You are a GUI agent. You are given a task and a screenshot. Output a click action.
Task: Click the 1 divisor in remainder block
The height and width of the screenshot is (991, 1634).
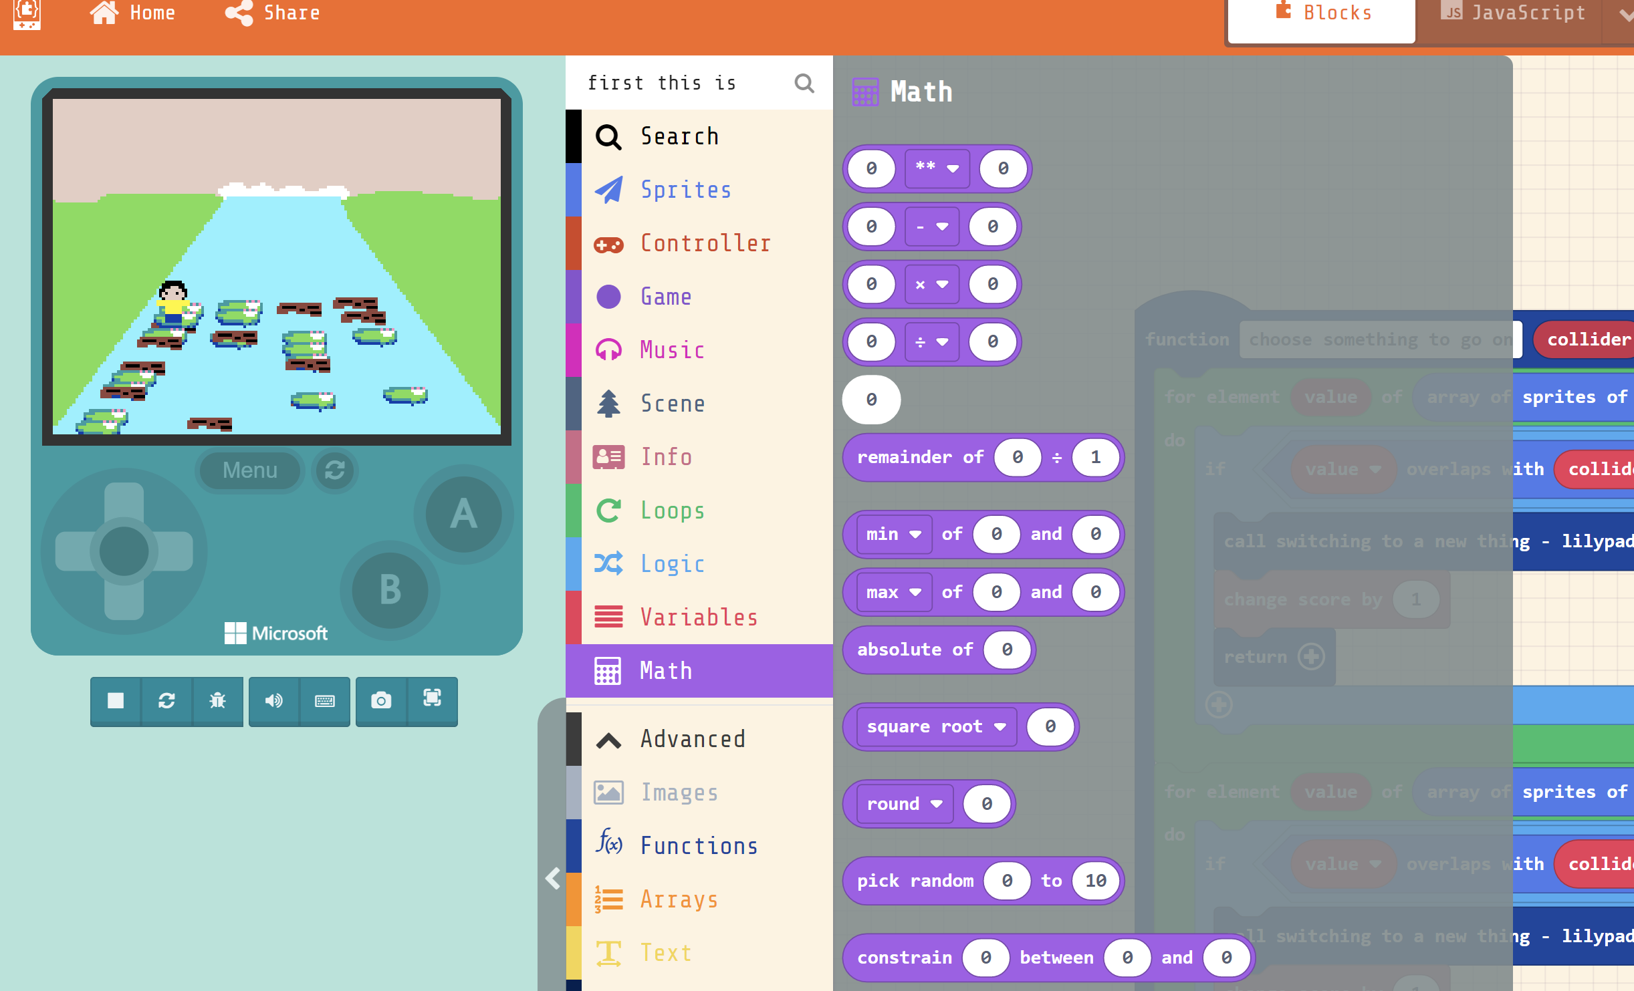[1095, 457]
